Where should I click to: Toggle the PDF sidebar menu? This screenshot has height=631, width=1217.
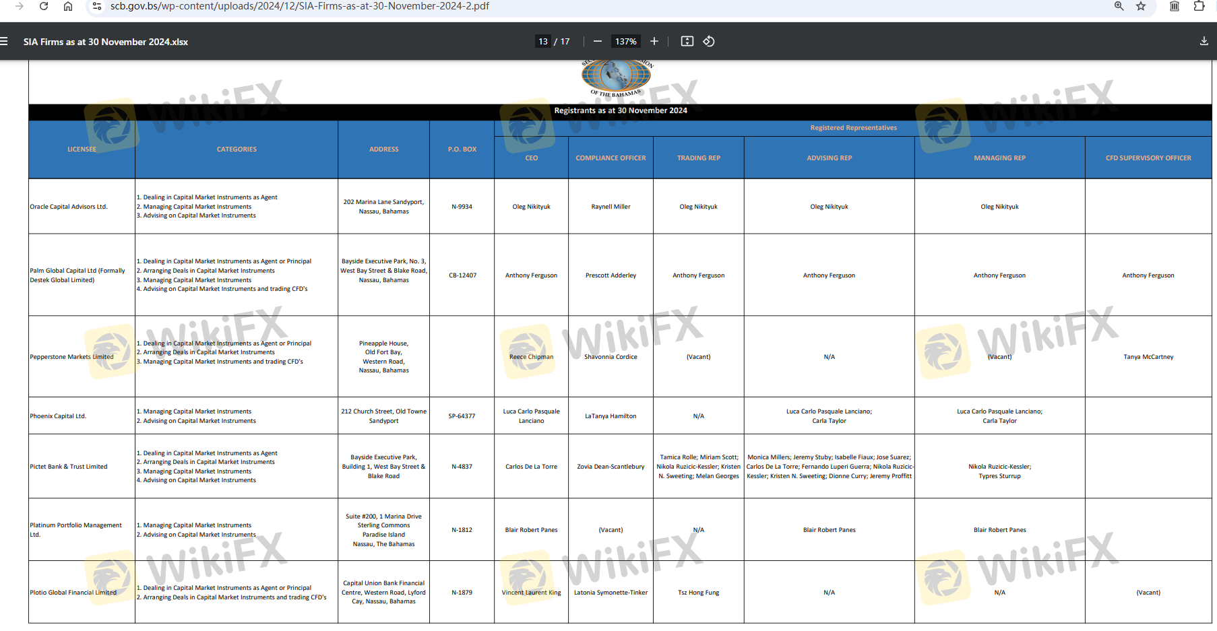(4, 41)
